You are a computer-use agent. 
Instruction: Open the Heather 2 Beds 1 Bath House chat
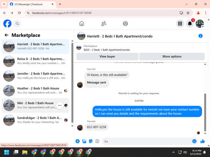35,90
